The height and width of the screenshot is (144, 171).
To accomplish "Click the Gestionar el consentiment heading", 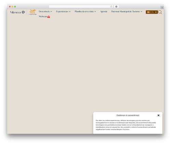I will pos(128,115).
